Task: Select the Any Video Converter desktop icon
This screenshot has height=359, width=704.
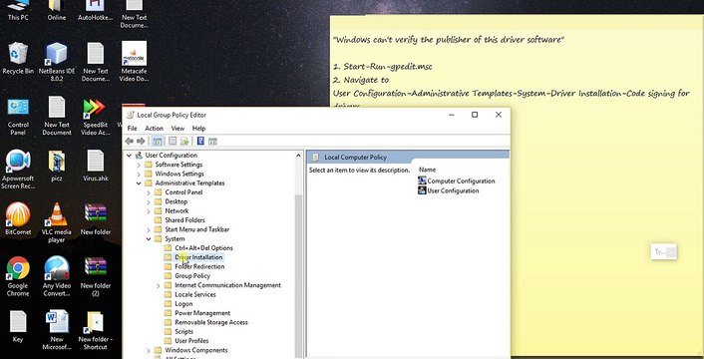Action: pos(57,276)
